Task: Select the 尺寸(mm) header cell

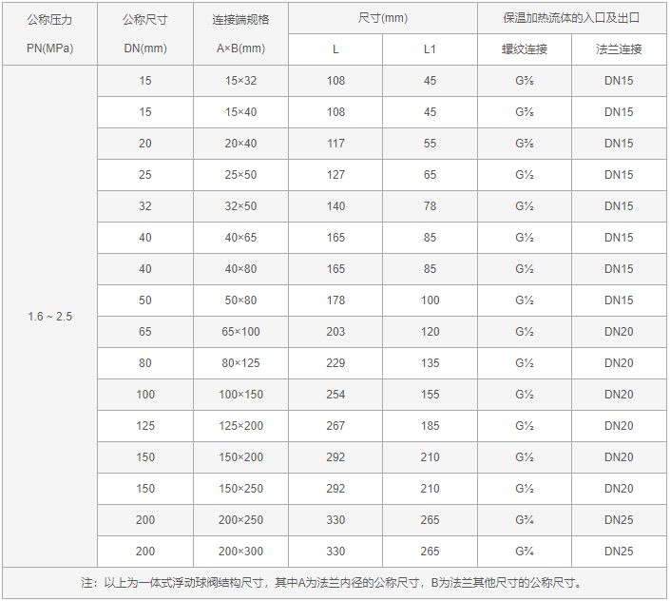Action: [x=383, y=18]
